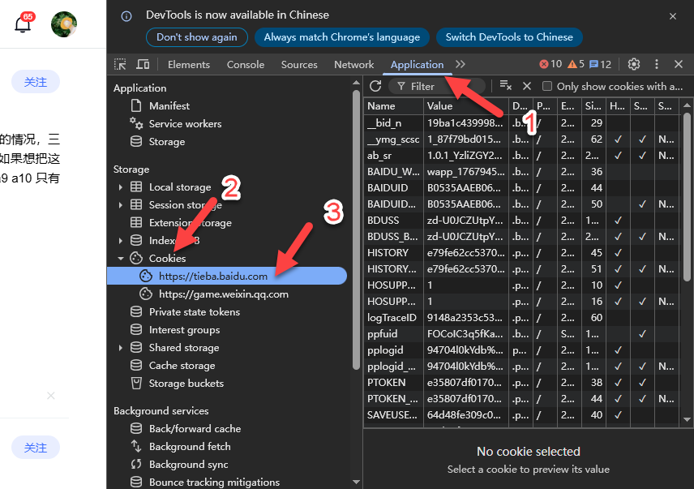694x489 pixels.
Task: Refresh the cookies table
Action: pyautogui.click(x=375, y=86)
